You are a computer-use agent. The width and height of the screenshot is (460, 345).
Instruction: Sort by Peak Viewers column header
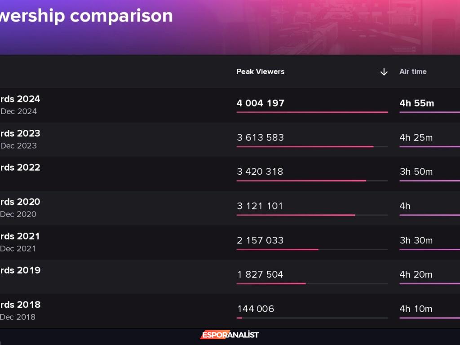click(x=261, y=71)
